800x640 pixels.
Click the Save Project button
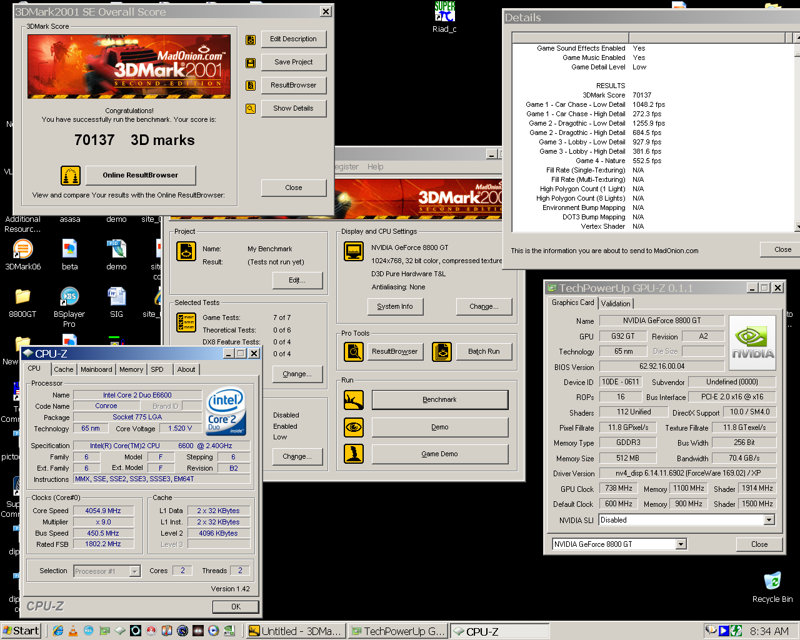[x=294, y=62]
